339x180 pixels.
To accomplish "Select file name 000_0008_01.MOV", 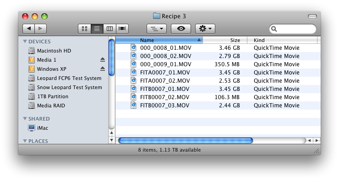I will click(166, 48).
